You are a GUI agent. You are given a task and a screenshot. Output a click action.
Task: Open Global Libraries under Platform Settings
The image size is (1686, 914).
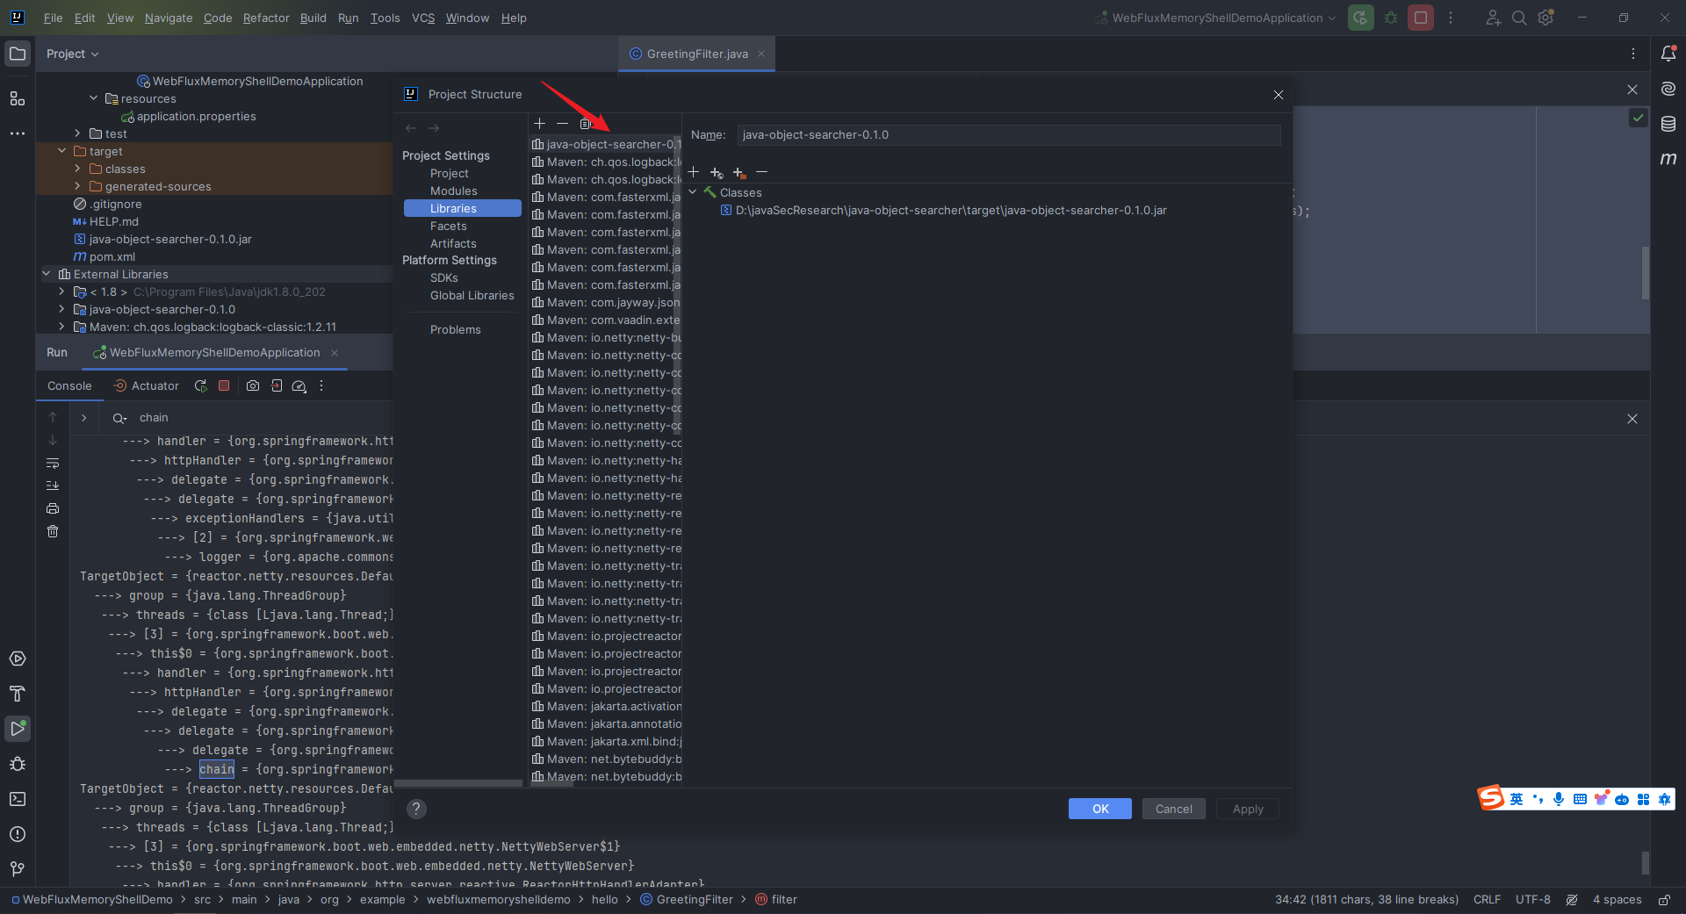click(472, 295)
